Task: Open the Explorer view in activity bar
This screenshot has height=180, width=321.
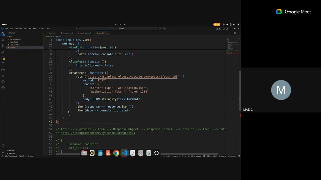Action: [x=3, y=34]
